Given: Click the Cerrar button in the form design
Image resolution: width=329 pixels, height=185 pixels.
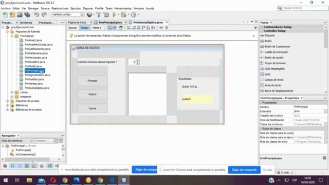Looking at the screenshot, I should tap(93, 108).
